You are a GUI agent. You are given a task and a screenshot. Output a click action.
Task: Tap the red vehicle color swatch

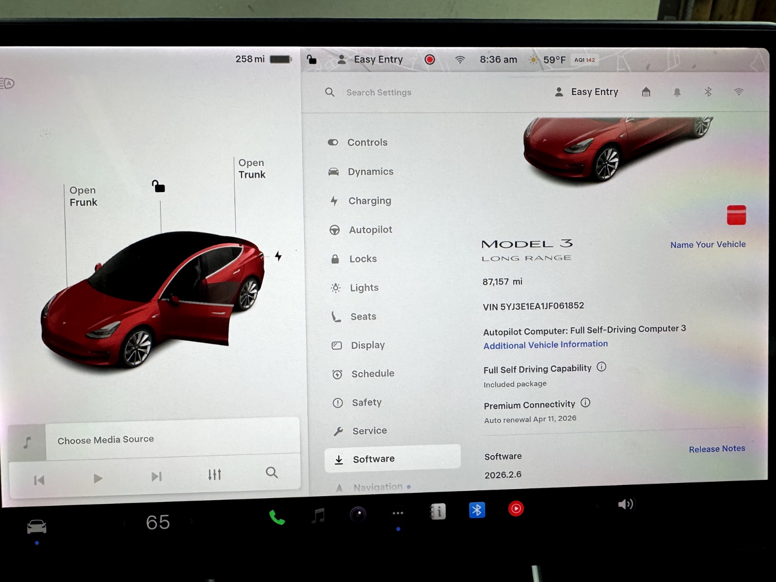click(x=736, y=215)
